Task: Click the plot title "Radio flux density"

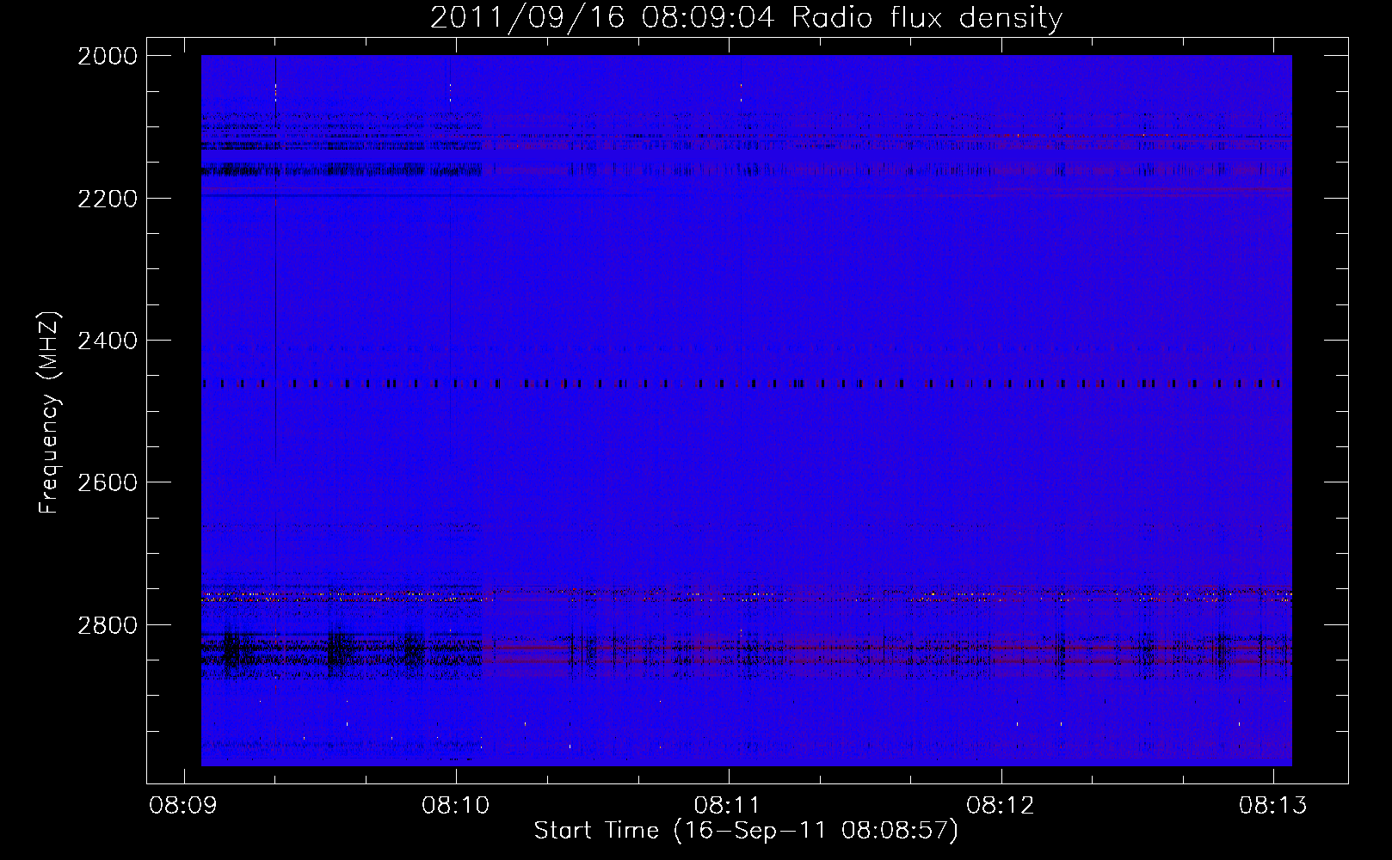Action: tap(927, 18)
